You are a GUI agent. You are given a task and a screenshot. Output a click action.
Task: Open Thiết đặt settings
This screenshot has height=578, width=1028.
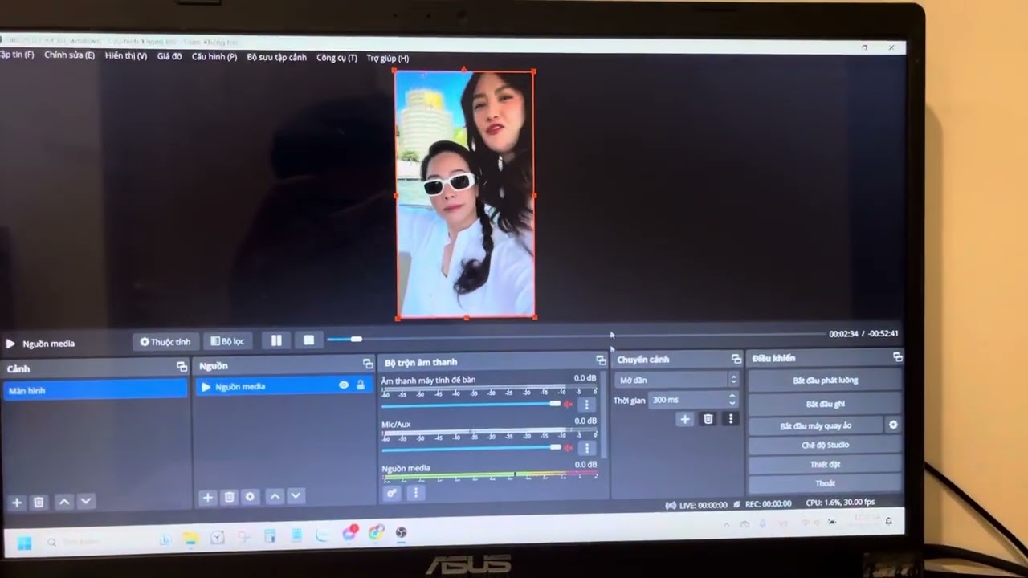[825, 464]
